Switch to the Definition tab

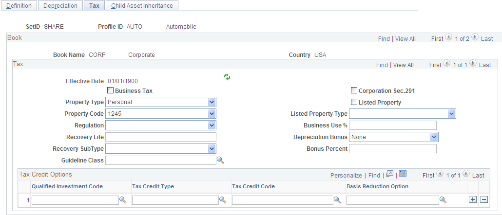coord(19,6)
